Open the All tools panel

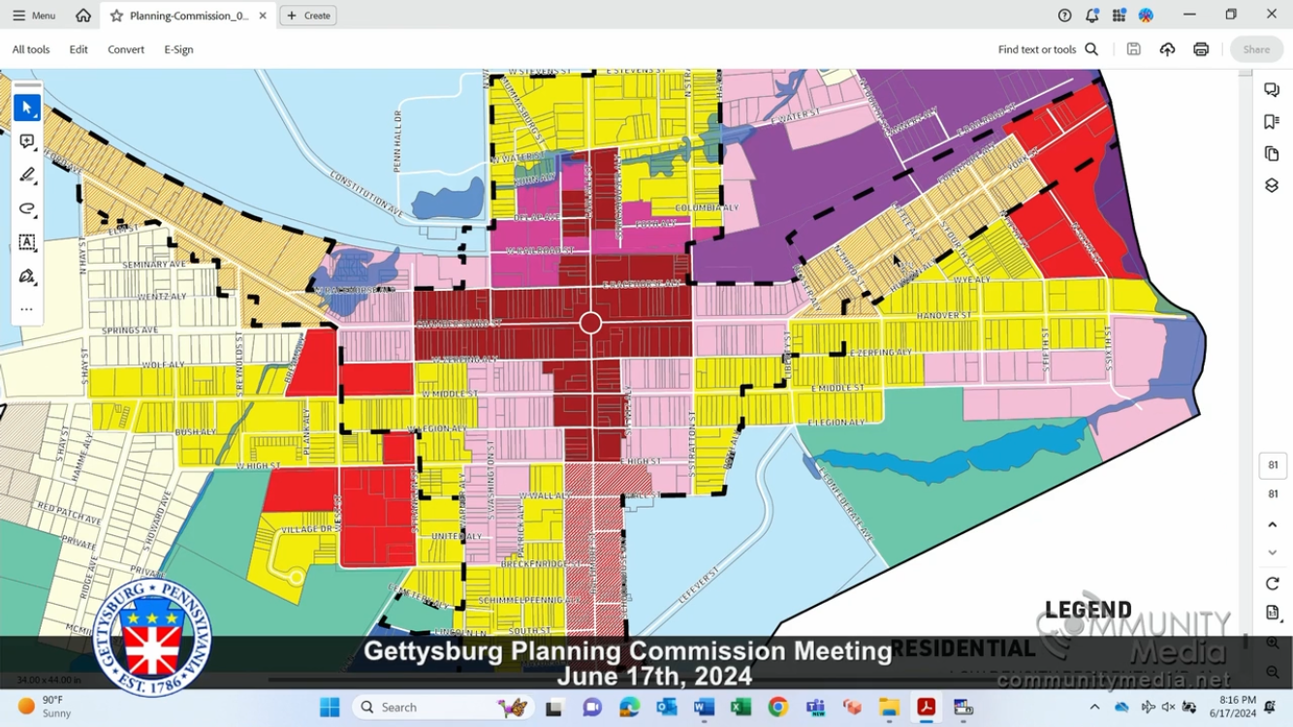[31, 49]
